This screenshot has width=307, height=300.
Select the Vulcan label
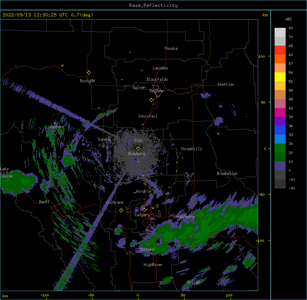pyautogui.click(x=193, y=282)
